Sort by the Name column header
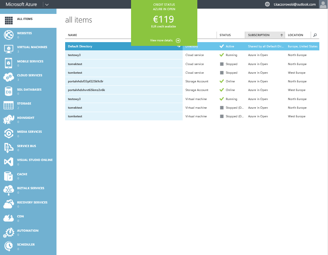The height and width of the screenshot is (255, 328). tap(72, 35)
